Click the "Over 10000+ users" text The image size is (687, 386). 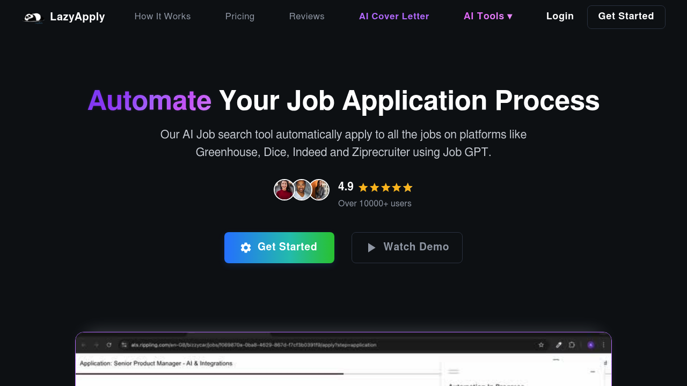[375, 204]
